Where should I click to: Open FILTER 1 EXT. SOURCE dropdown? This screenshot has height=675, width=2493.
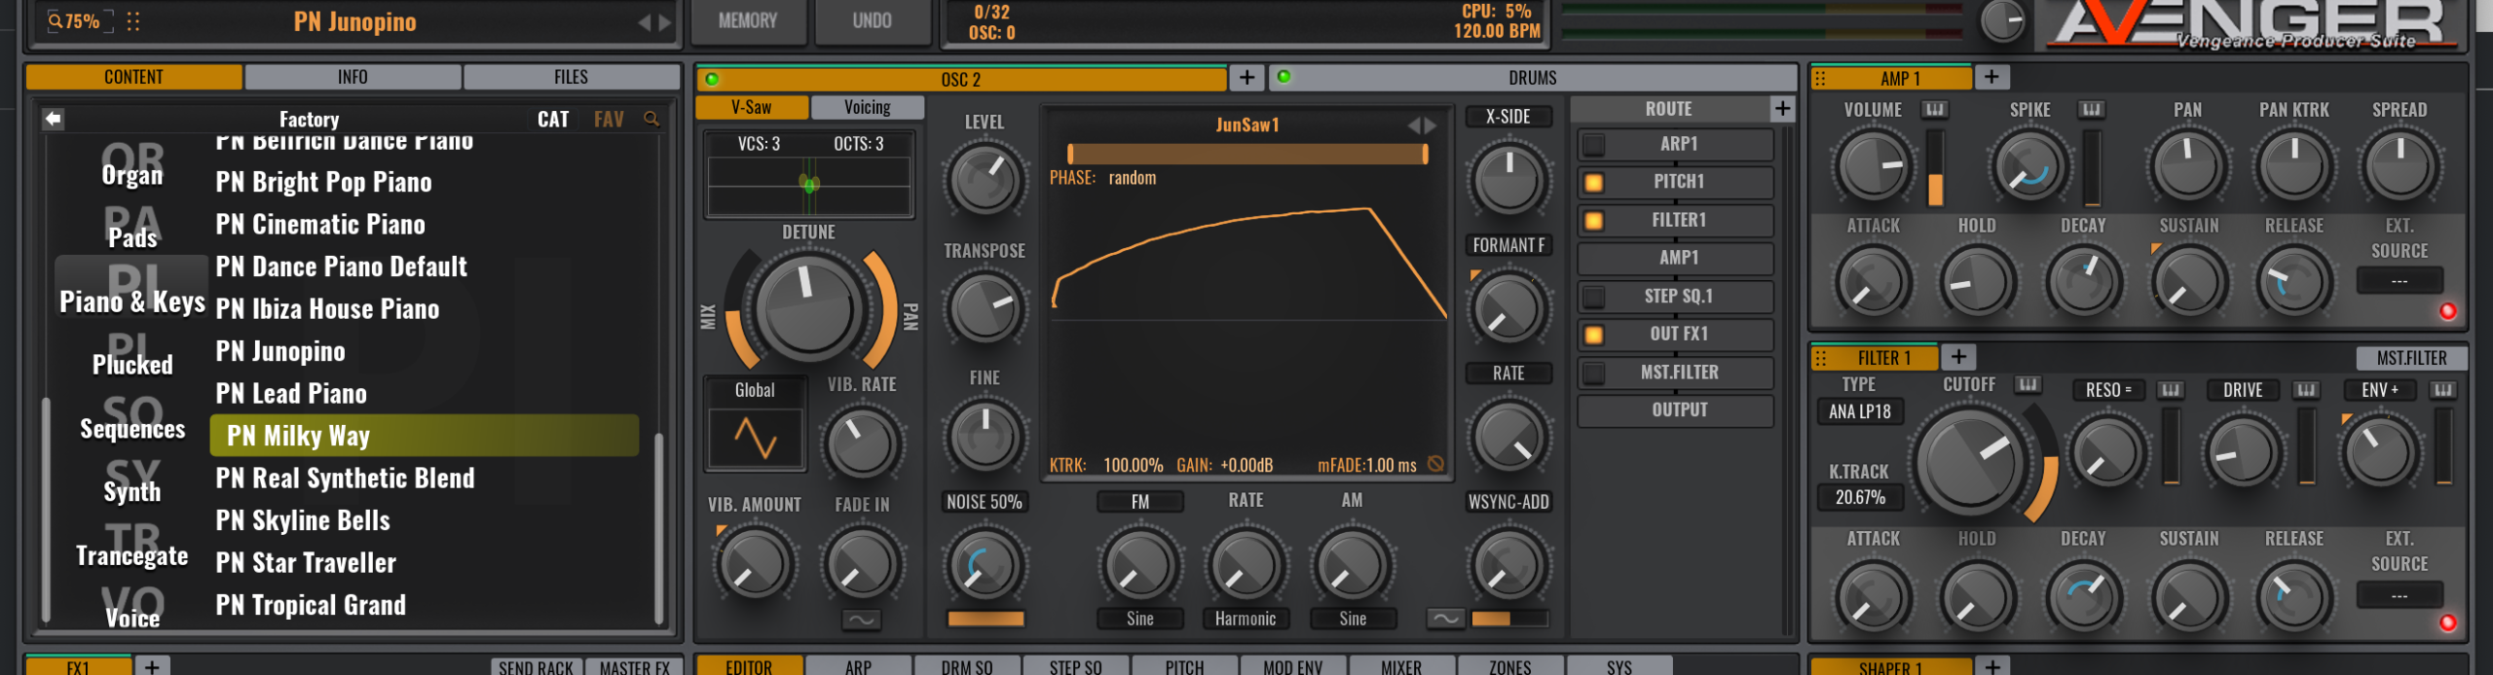[x=2399, y=594]
